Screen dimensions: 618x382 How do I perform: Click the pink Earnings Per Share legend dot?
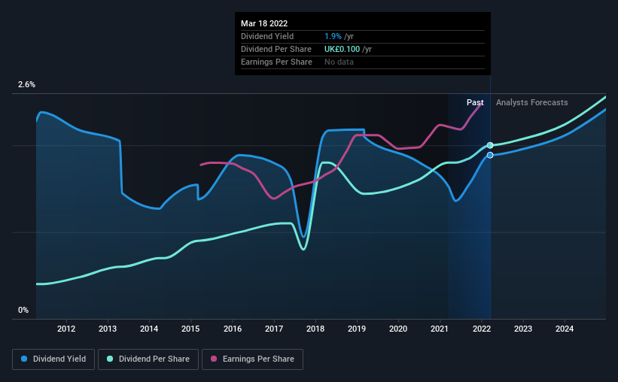point(214,359)
